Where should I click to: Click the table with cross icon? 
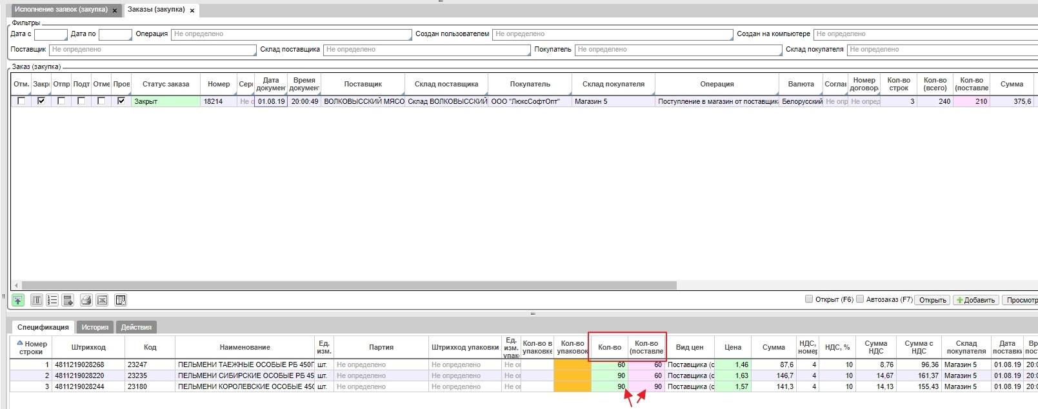click(120, 300)
